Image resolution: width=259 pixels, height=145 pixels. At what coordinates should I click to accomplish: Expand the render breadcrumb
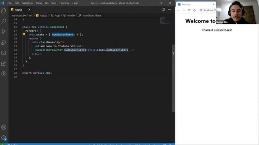(x=69, y=15)
